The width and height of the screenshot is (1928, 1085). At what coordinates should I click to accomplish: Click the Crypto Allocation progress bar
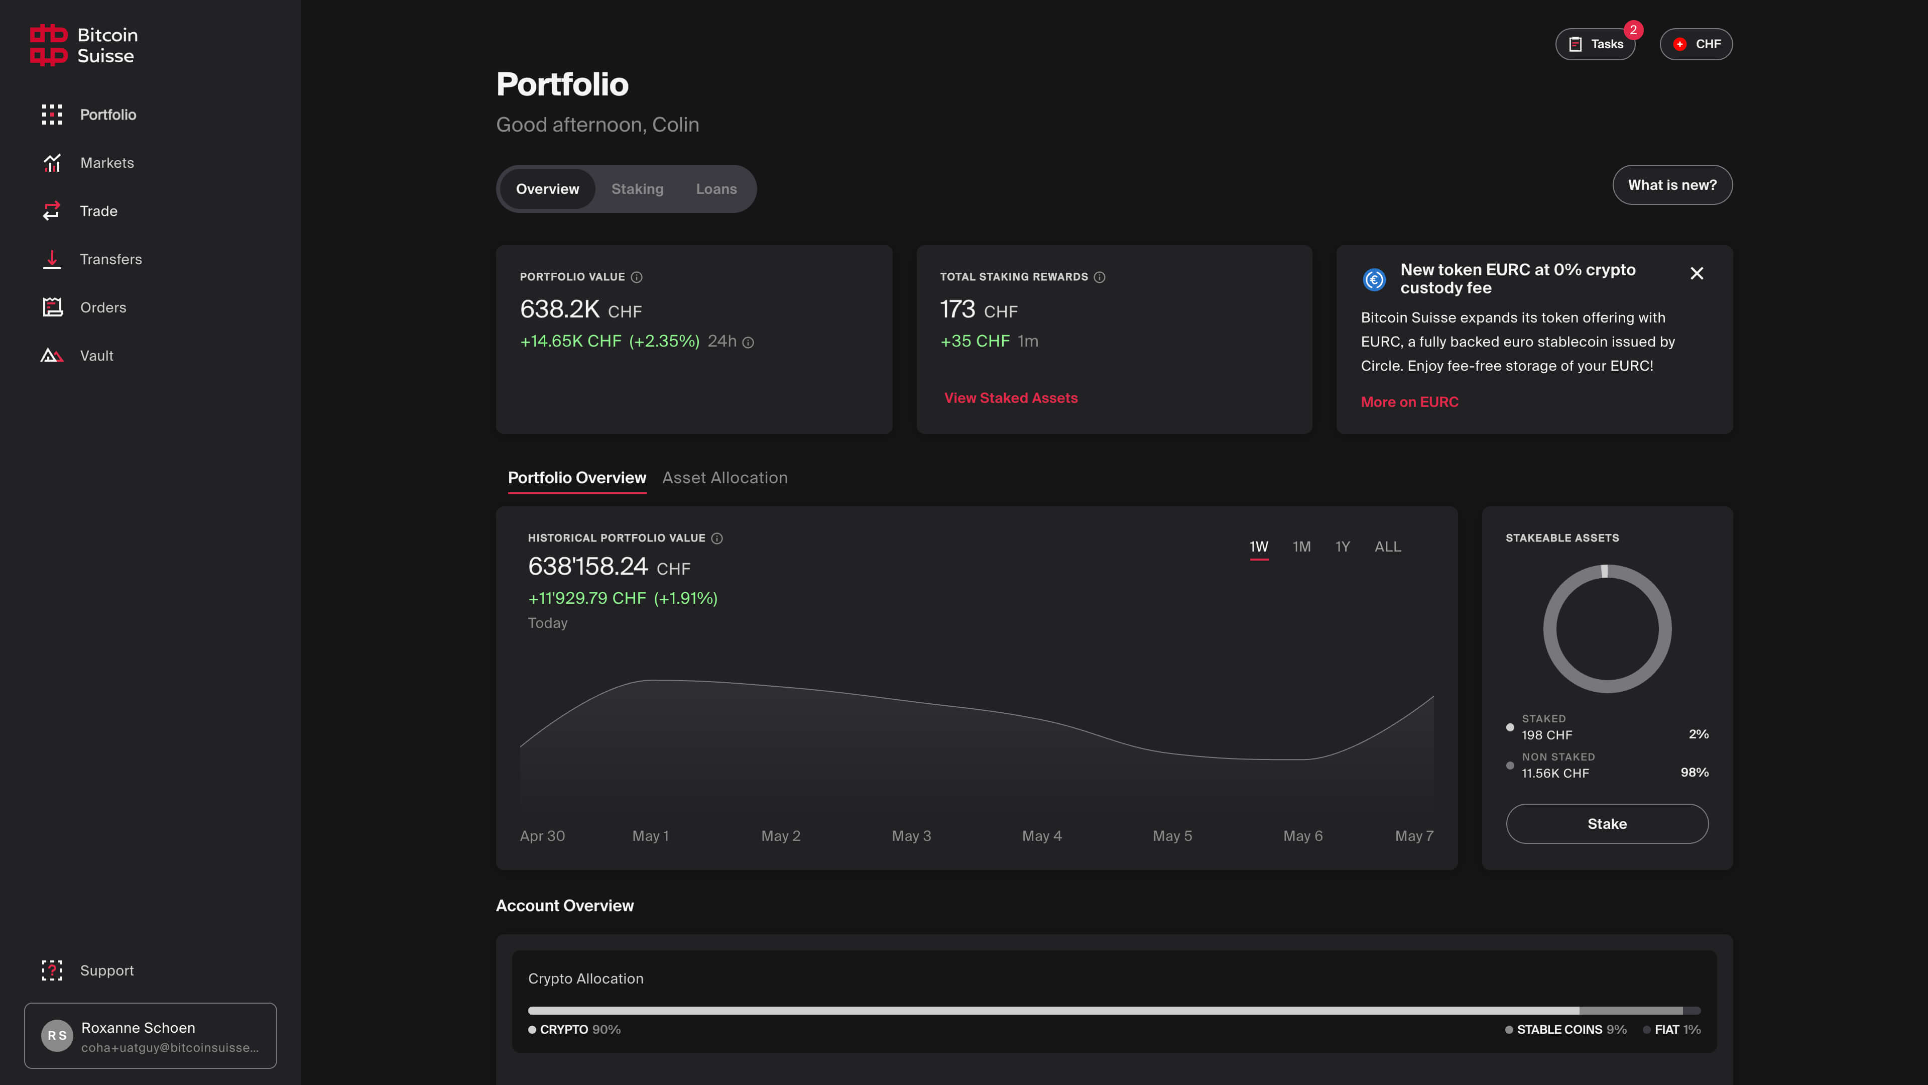coord(1114,1011)
